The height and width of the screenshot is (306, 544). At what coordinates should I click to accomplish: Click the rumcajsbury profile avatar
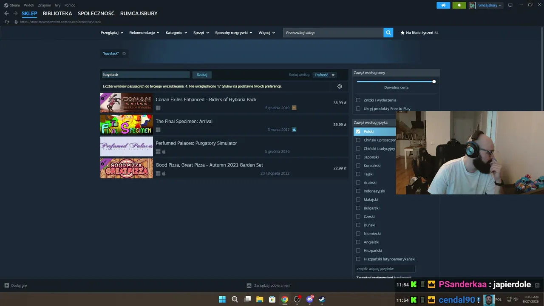472,5
